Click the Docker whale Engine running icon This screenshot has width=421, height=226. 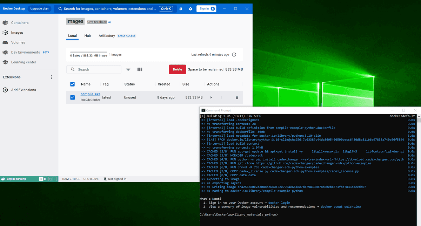coord(4,179)
